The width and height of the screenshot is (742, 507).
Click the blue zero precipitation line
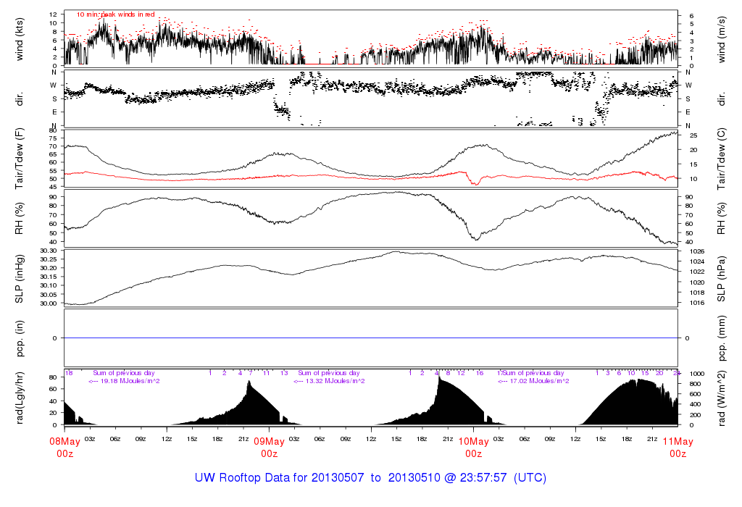click(370, 338)
